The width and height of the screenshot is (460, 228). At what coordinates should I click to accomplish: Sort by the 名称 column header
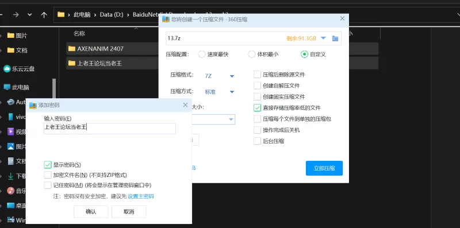[79, 34]
